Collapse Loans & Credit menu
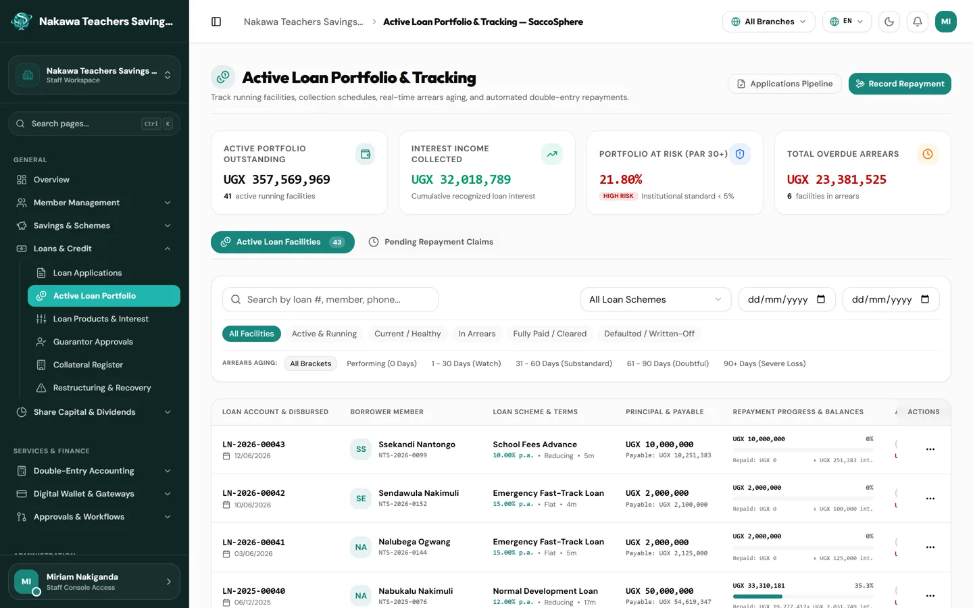 coord(94,249)
